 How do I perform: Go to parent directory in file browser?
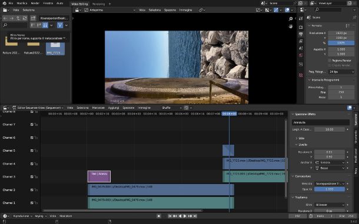pos(18,18)
